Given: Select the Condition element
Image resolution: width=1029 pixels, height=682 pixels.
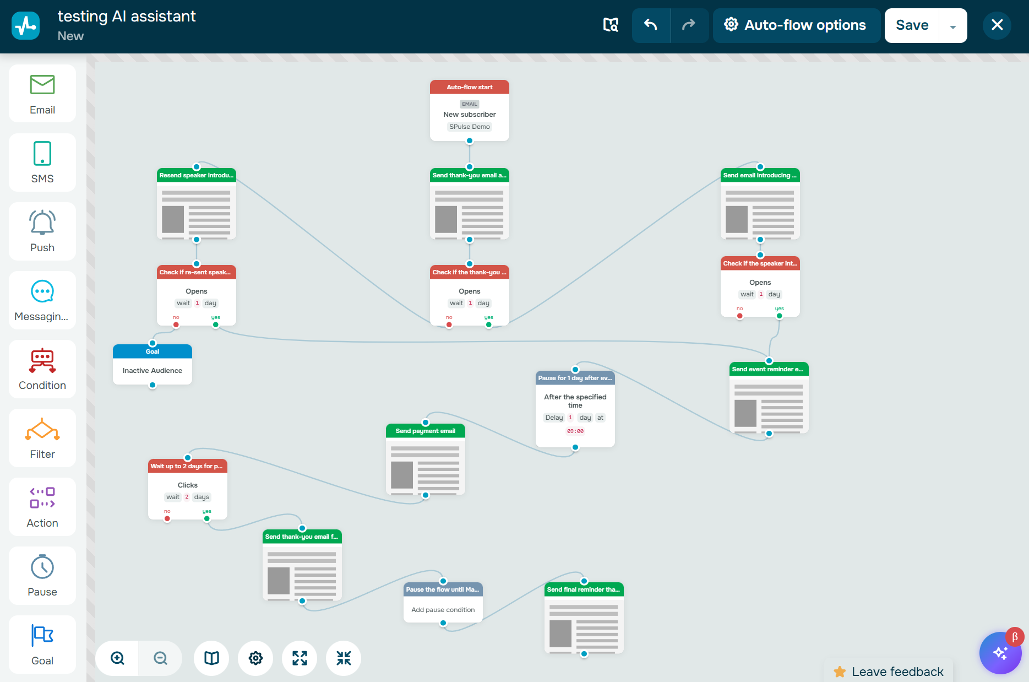Looking at the screenshot, I should [42, 369].
